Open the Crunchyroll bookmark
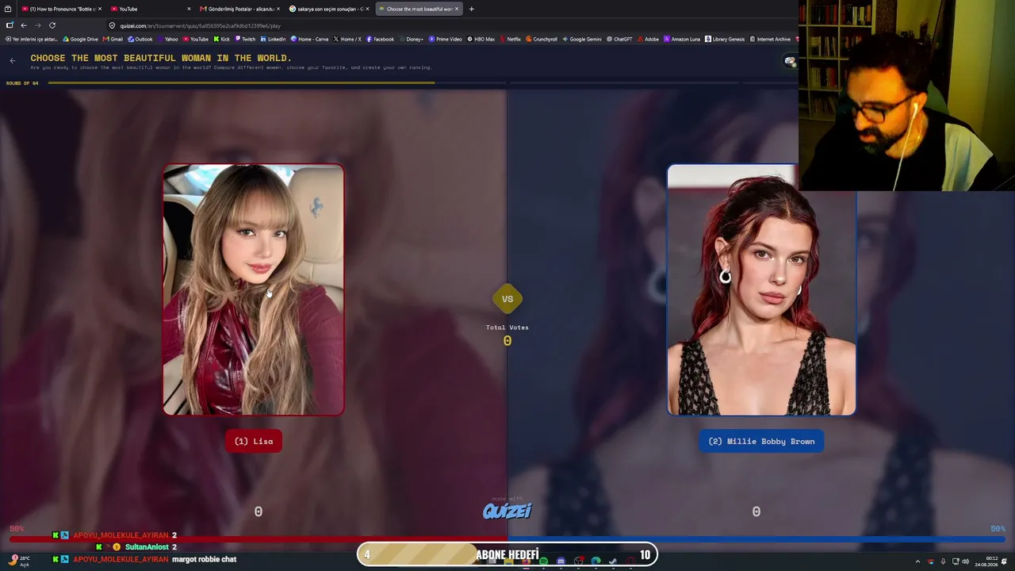1015x571 pixels. [542, 39]
